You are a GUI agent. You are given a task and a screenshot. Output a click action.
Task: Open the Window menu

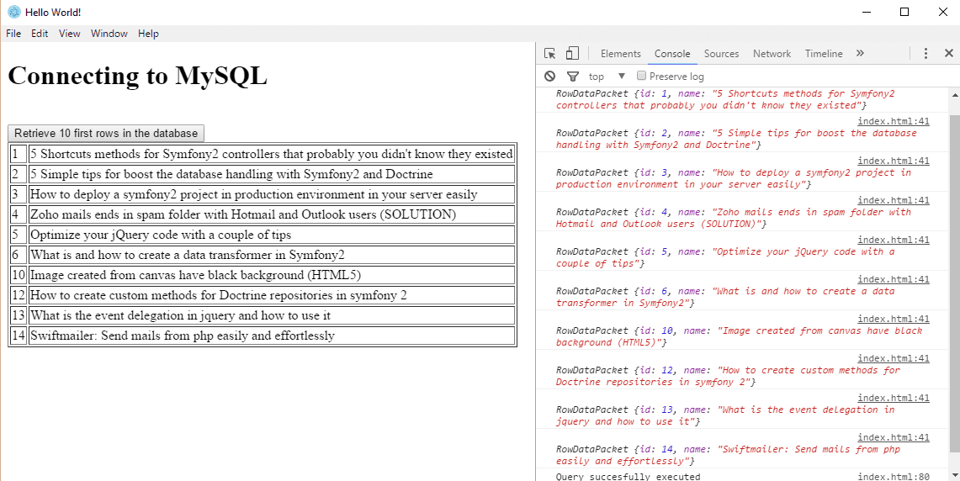pyautogui.click(x=109, y=34)
